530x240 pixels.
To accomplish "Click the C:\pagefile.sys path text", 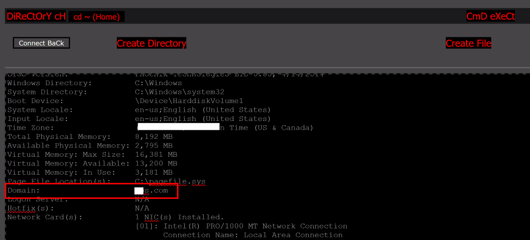I will tap(170, 181).
